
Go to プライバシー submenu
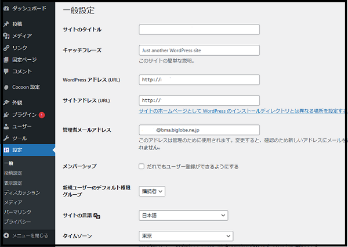[17, 221]
